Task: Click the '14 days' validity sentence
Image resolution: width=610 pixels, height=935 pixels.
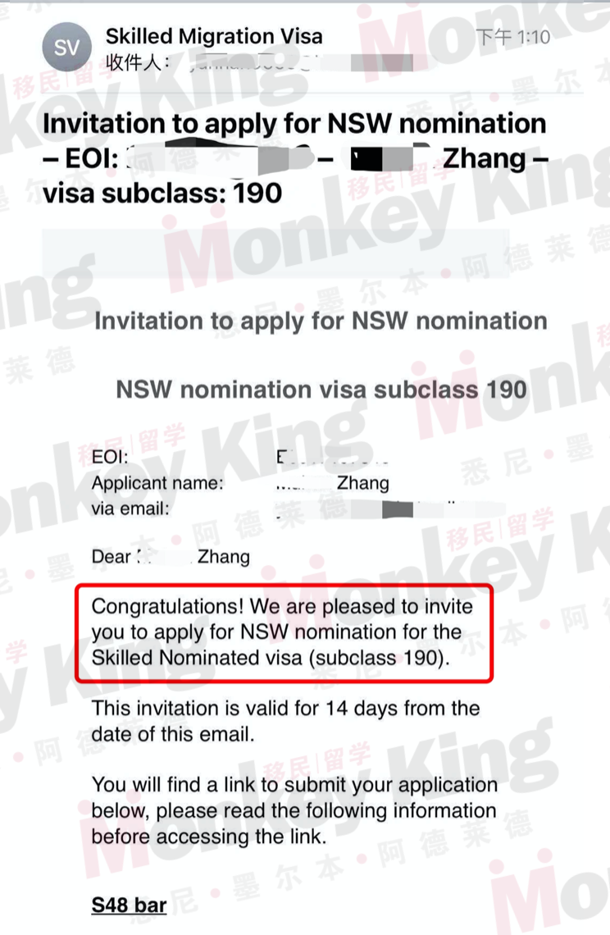Action: click(285, 721)
